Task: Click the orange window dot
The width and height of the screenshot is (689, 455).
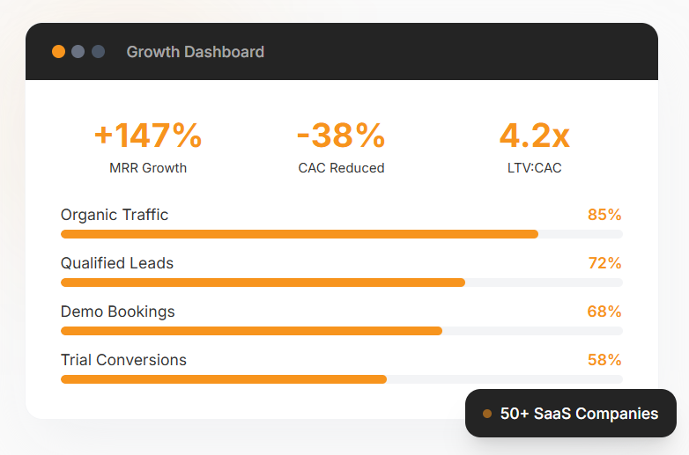Action: tap(58, 52)
